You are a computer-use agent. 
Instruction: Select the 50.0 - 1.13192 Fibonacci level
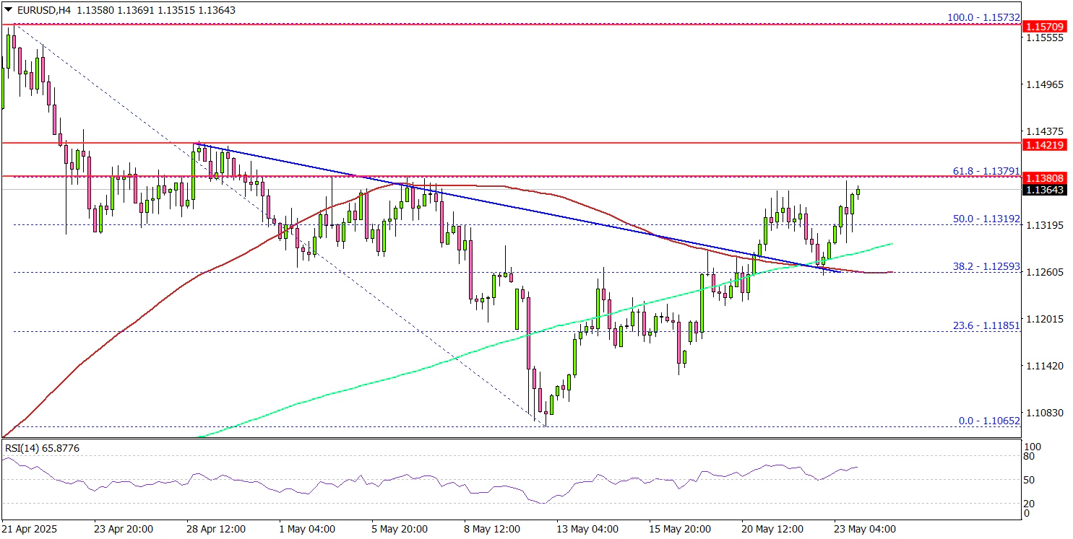pyautogui.click(x=986, y=217)
